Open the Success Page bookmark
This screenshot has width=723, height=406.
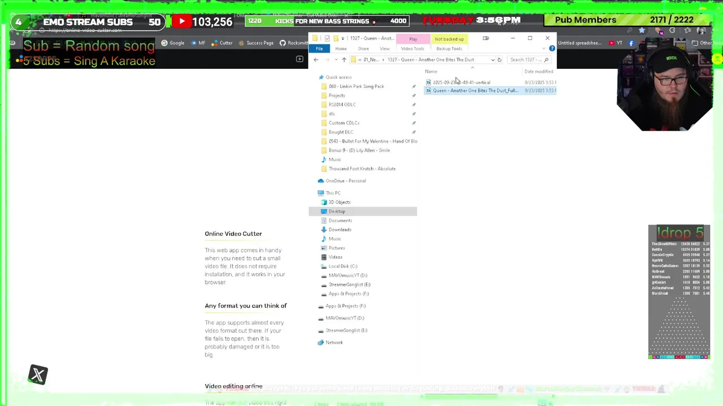[255, 43]
